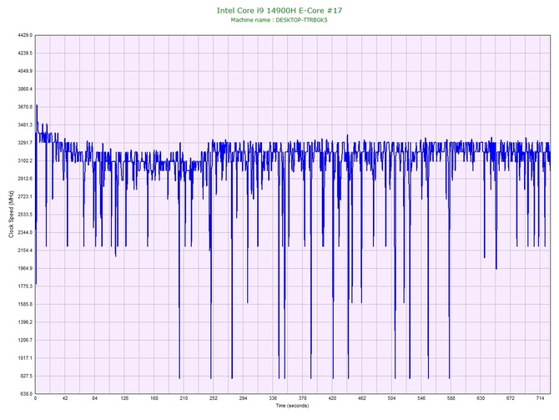Click the 1017.1 y-axis value

pyautogui.click(x=25, y=358)
